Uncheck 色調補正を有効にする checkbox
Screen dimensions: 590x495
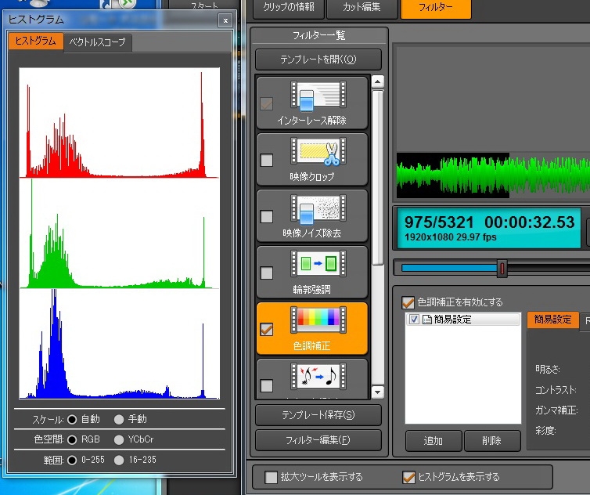(x=408, y=302)
